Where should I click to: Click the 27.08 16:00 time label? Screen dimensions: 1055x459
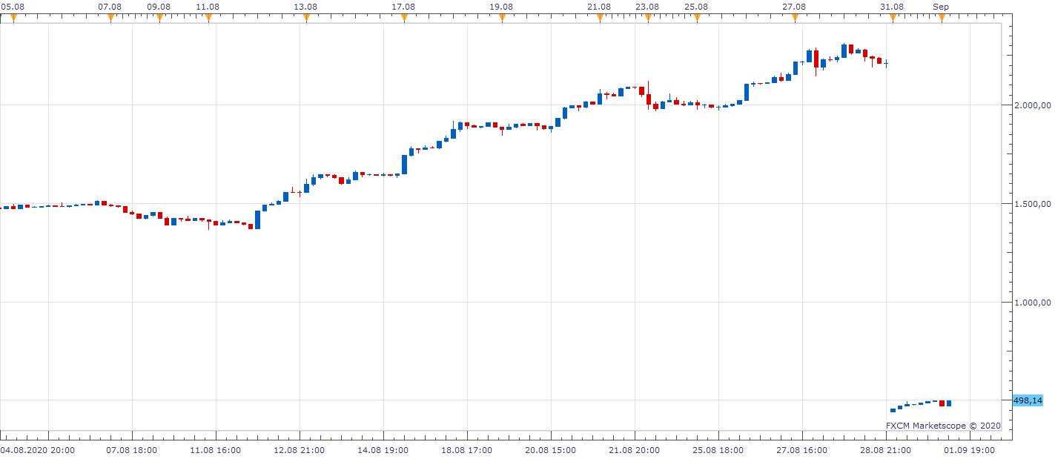[802, 449]
